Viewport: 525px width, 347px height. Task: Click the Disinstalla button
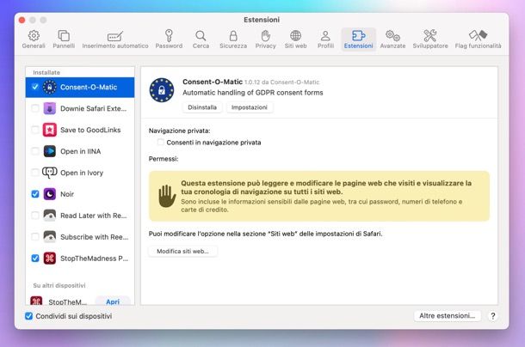[202, 107]
